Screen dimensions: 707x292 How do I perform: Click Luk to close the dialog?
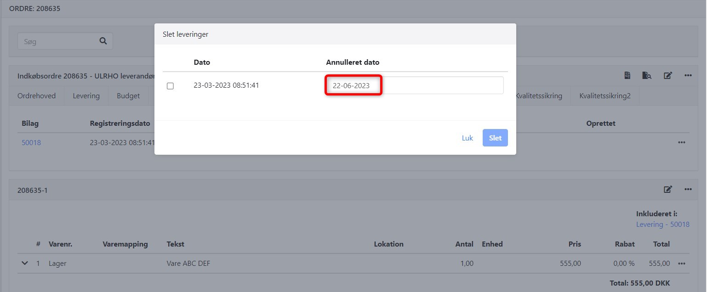[x=467, y=138]
